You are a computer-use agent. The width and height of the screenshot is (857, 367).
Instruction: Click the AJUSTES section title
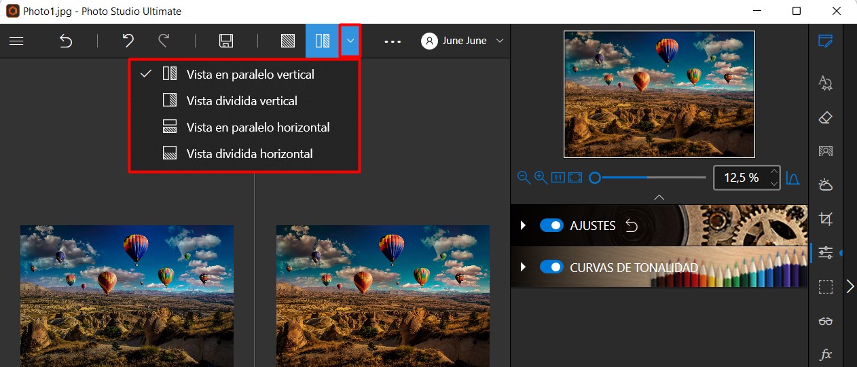pos(593,225)
